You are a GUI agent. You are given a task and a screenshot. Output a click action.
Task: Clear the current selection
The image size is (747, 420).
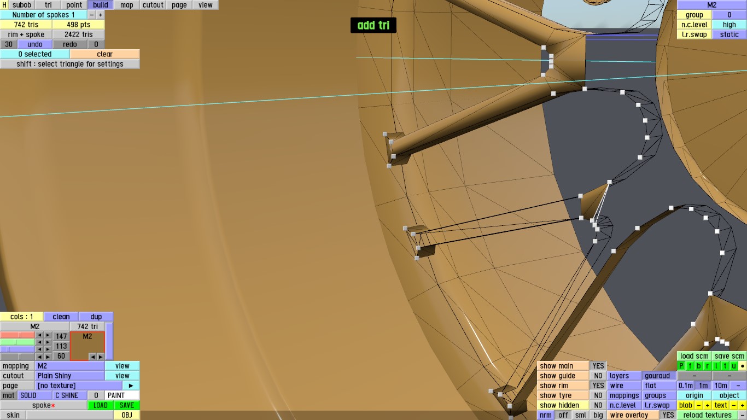(x=105, y=54)
